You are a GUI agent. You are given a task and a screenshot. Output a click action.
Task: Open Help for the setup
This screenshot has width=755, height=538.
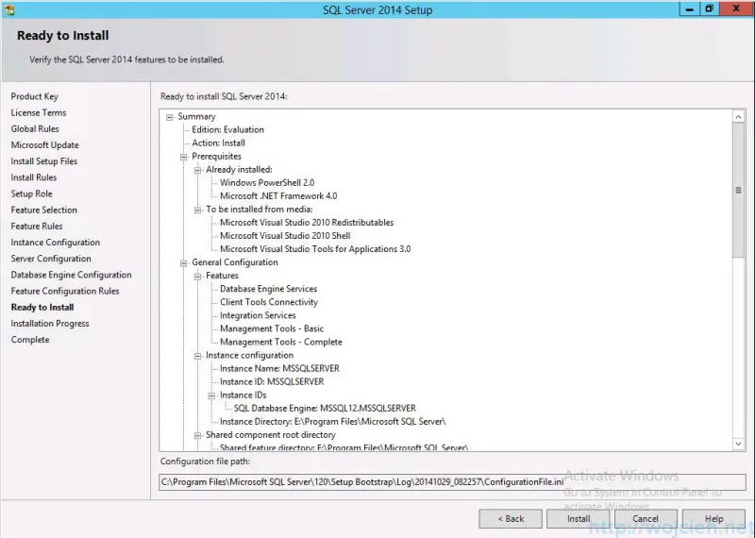pyautogui.click(x=713, y=519)
